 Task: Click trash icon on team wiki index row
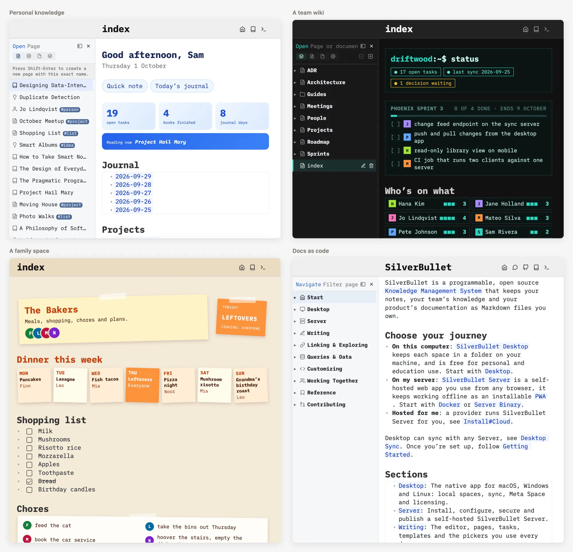tap(371, 166)
